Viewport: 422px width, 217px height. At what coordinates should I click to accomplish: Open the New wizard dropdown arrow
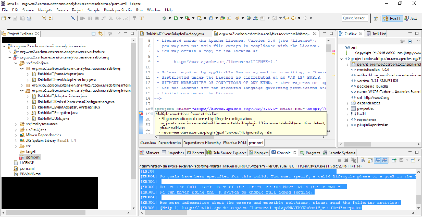tap(10, 18)
